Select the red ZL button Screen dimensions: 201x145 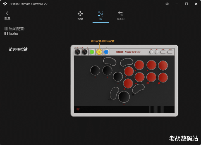tap(163, 78)
